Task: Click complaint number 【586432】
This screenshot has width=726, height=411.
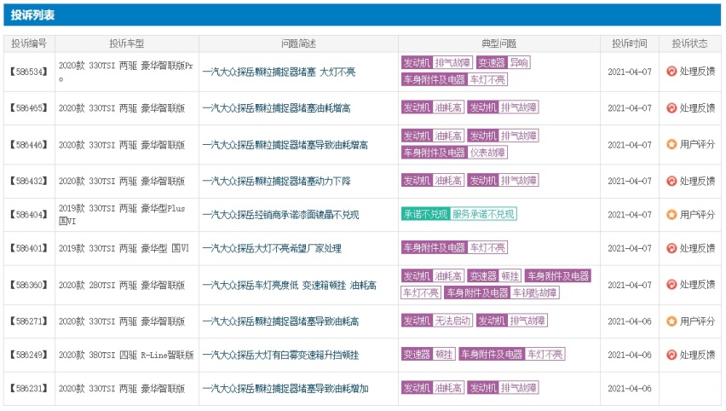Action: pyautogui.click(x=29, y=181)
